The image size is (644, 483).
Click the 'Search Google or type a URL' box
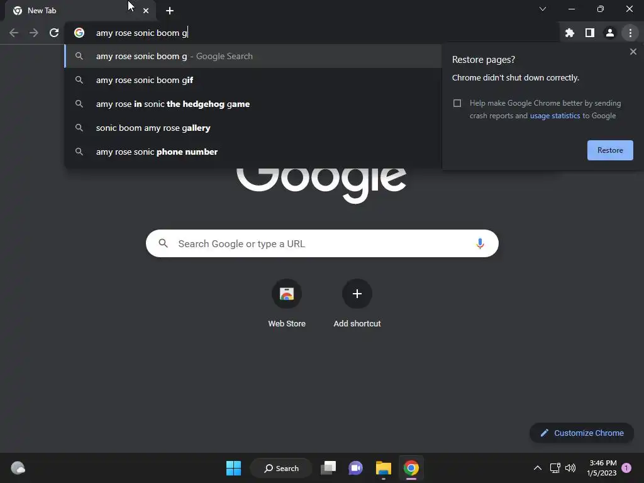[x=322, y=243]
